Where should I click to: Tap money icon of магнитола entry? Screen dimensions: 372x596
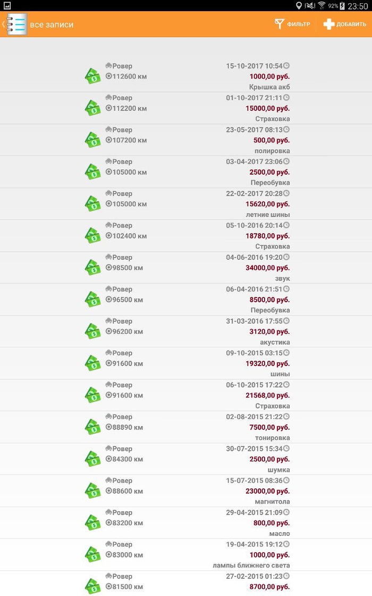[92, 491]
